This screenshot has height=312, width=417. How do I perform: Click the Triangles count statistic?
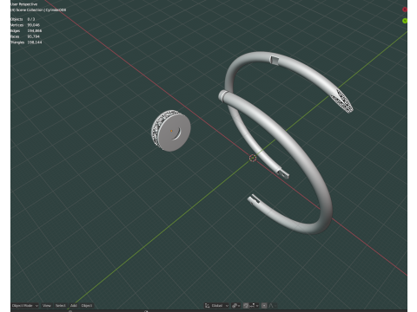(26, 42)
